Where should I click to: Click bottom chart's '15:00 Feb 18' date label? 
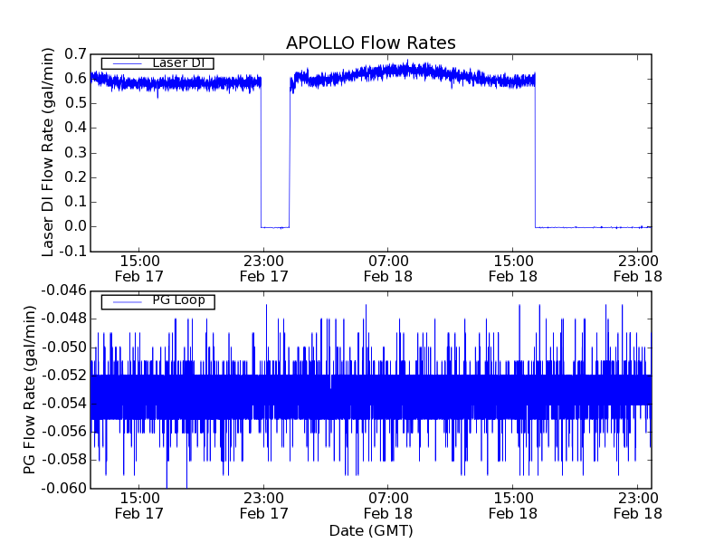click(513, 506)
